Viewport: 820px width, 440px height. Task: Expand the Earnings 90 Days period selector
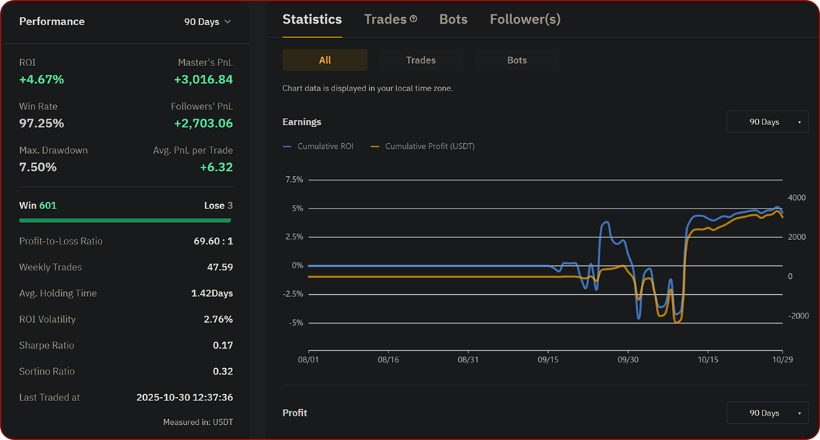pos(767,122)
